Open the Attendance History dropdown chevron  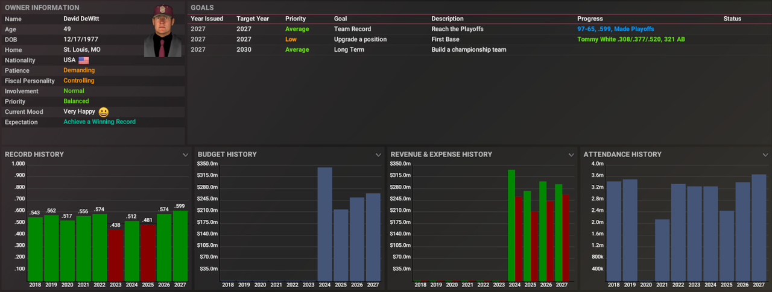(x=764, y=155)
